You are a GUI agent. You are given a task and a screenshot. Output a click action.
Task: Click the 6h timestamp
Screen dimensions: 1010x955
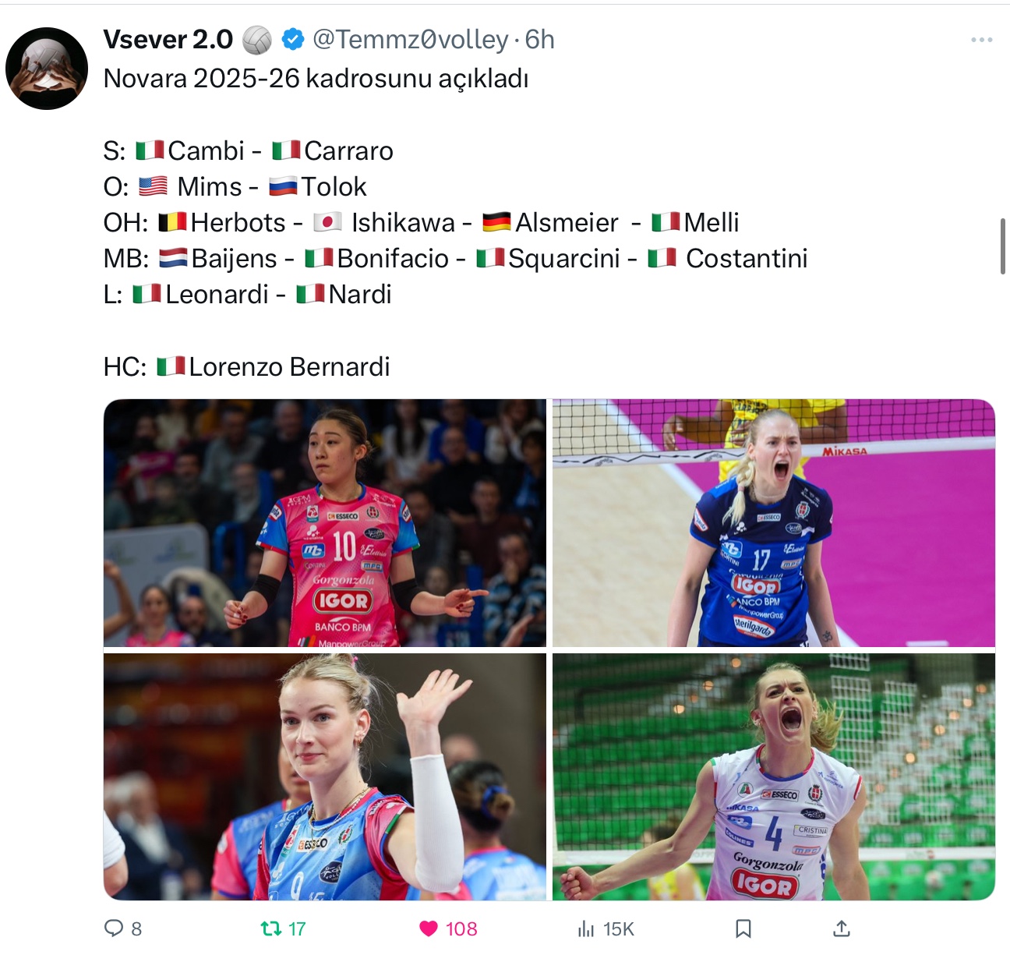coord(539,39)
